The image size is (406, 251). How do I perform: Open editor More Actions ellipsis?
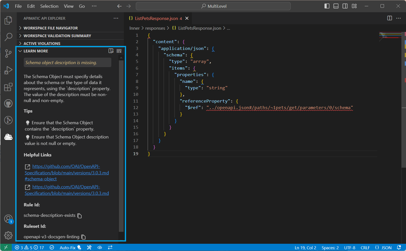pyautogui.click(x=398, y=18)
